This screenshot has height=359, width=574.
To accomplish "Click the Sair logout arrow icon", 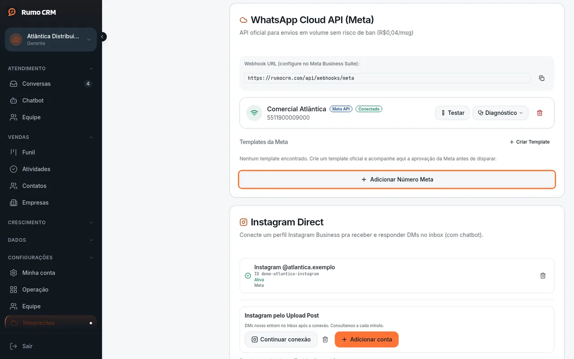I will pyautogui.click(x=14, y=346).
